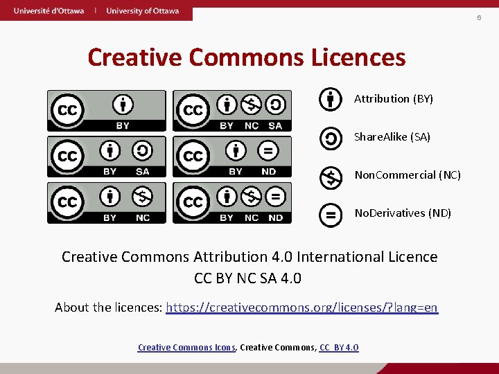Click the CC BY NC SA 4.0 text

[247, 278]
